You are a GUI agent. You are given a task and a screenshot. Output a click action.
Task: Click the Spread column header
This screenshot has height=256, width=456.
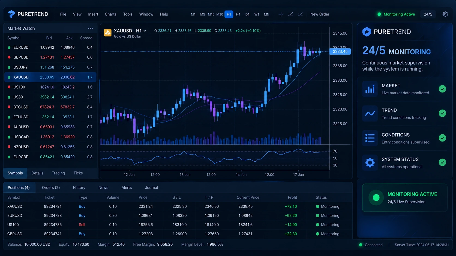(86, 38)
